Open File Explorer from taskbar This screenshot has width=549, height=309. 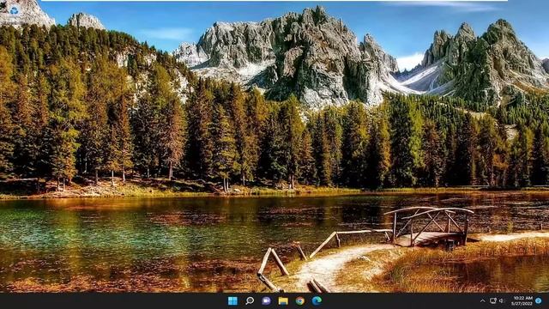tap(283, 300)
